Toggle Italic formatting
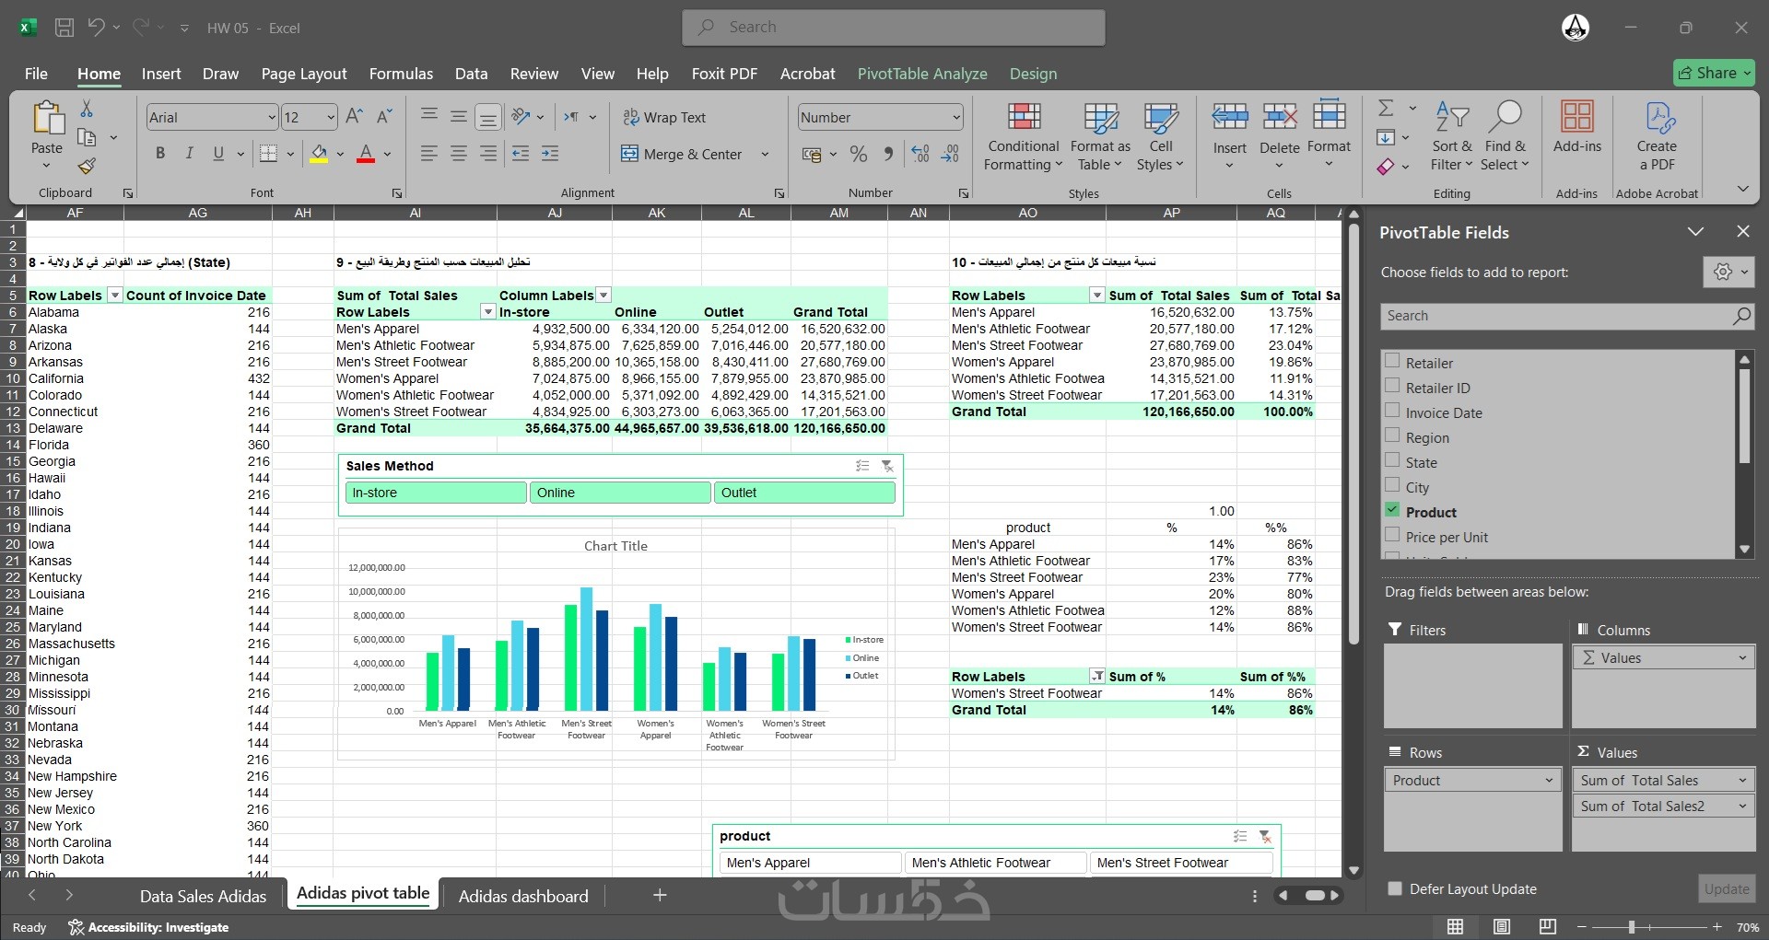Viewport: 1769px width, 940px height. point(189,153)
